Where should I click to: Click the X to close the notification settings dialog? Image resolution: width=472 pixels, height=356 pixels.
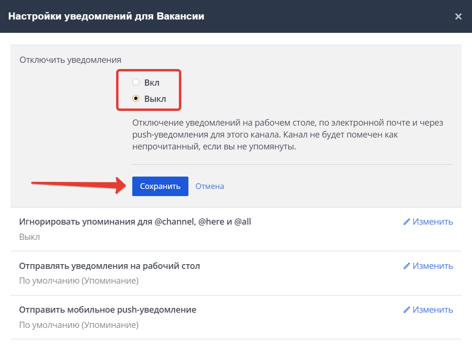[458, 16]
